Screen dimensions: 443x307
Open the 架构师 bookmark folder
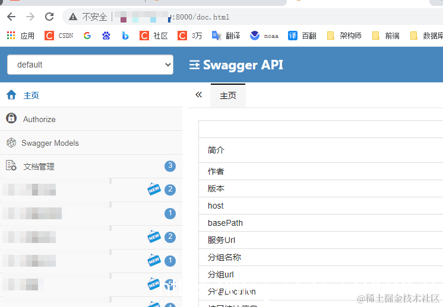pos(344,36)
